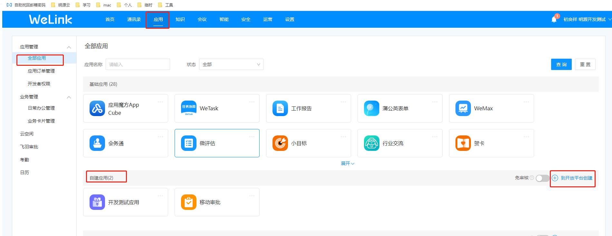The height and width of the screenshot is (236, 612).
Task: Click the 重置 button
Action: [x=585, y=64]
